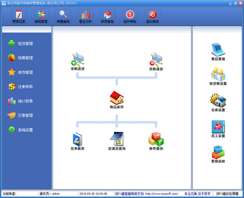244x198 pixels.
Task: Open 营业分析 chart tool
Action: tap(85, 17)
